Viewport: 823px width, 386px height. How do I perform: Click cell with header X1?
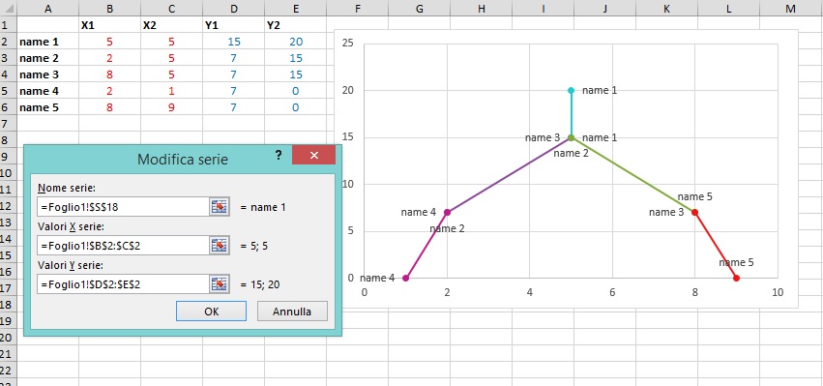pos(109,25)
